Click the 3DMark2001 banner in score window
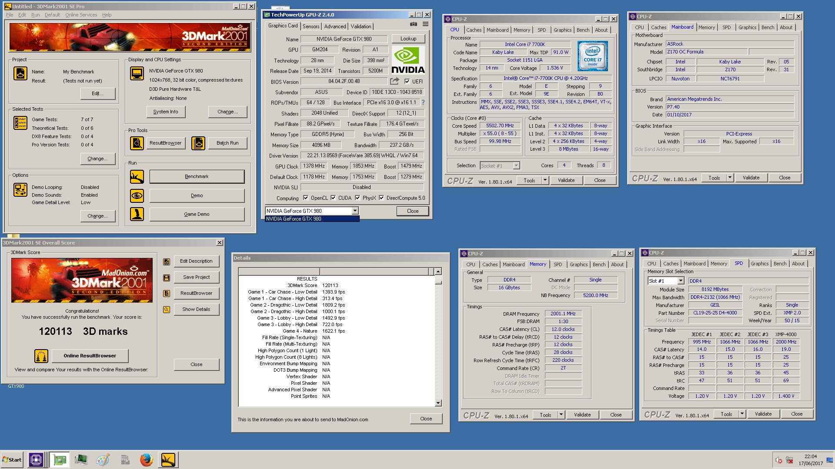The height and width of the screenshot is (469, 835). click(x=82, y=280)
